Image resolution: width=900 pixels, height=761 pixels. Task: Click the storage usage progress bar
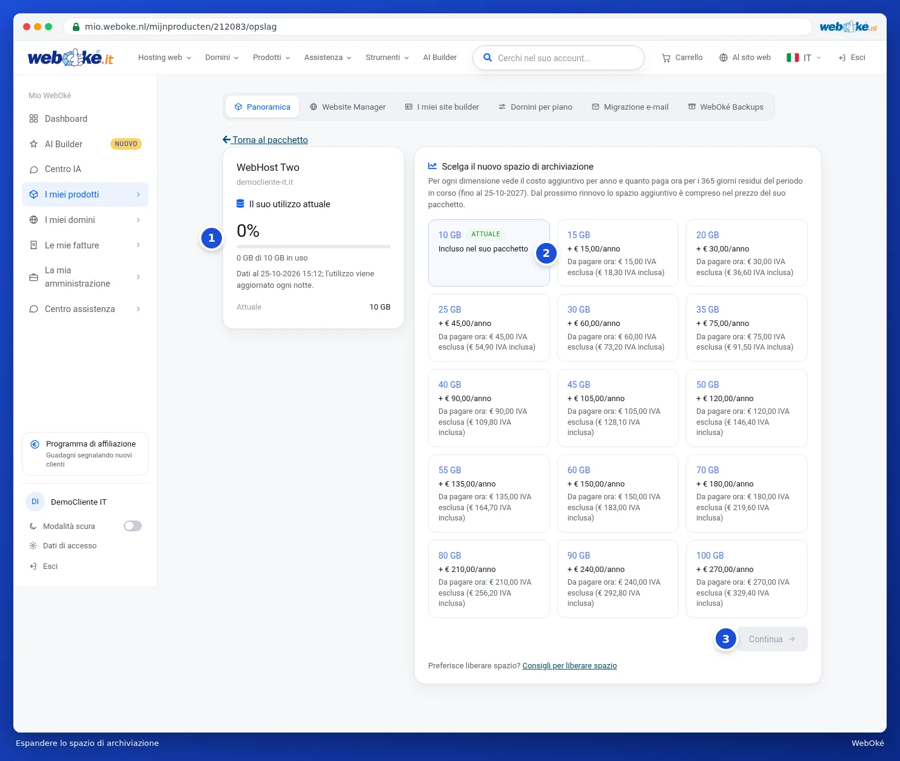tap(314, 247)
